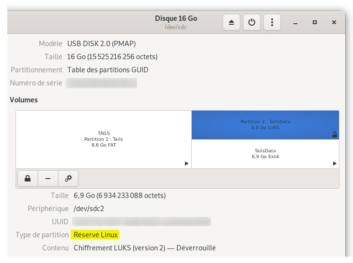This screenshot has height=263, width=353.
Task: Open additional partition options gears button
Action: coord(68,179)
